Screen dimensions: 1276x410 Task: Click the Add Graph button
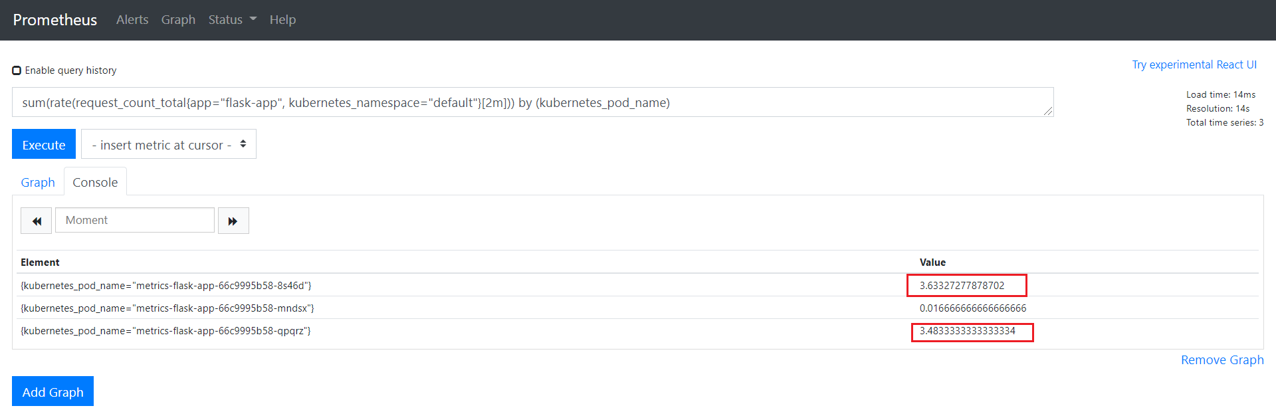[x=53, y=391]
